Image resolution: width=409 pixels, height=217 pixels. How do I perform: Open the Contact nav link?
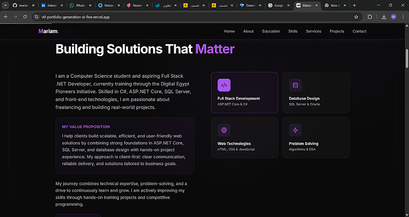360,31
